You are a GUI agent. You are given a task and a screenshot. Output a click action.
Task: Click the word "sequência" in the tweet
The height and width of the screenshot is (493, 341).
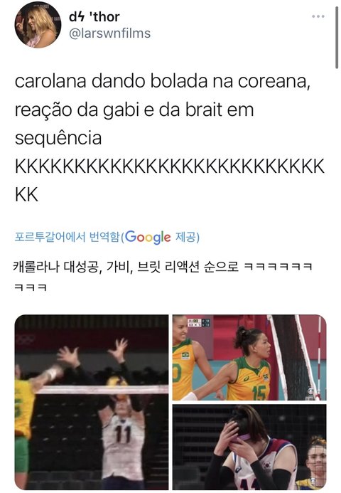click(x=58, y=138)
